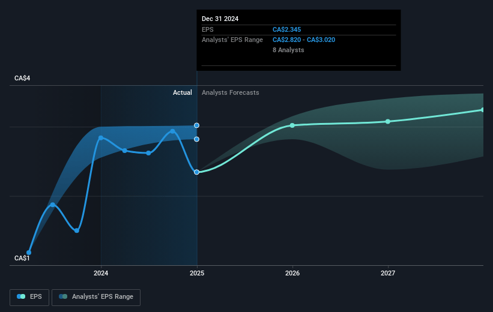Click the mid-2023 EPS data point
Viewport: 493px width, 312px height.
coord(53,205)
